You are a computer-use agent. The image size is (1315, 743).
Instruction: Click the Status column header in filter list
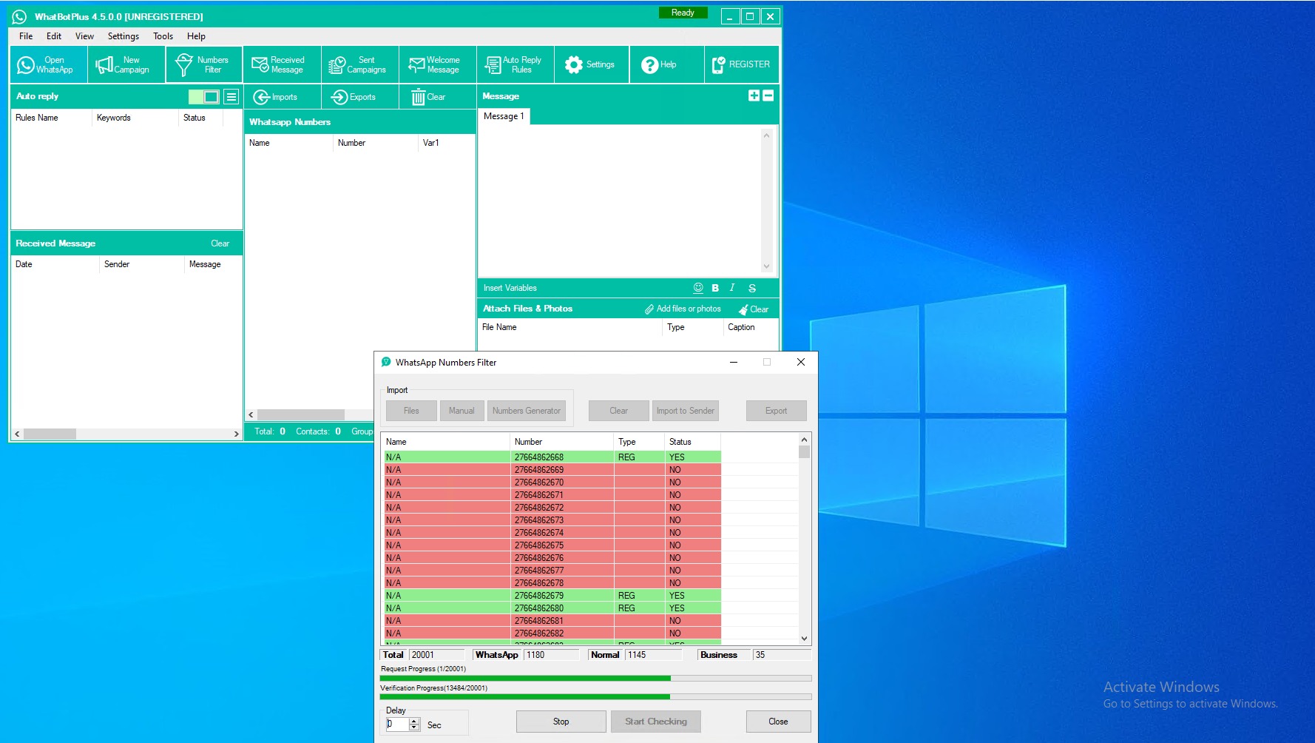pyautogui.click(x=693, y=442)
